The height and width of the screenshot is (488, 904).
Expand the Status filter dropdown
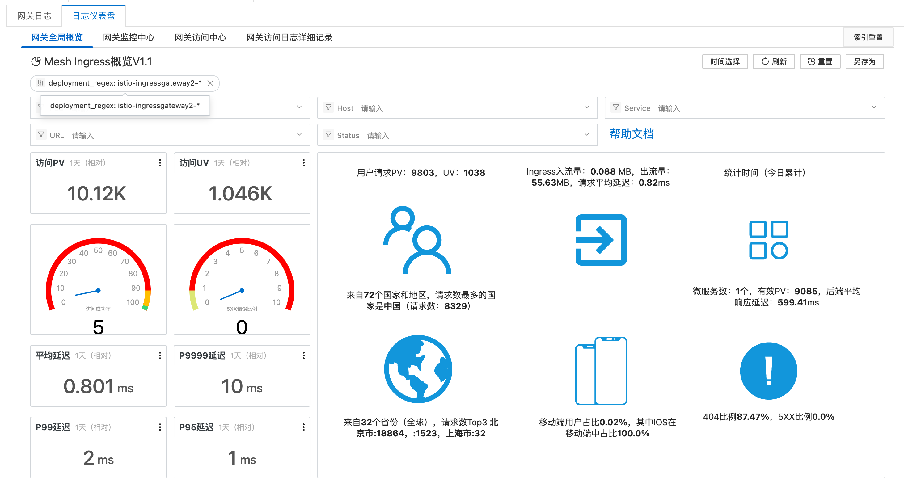coord(586,134)
